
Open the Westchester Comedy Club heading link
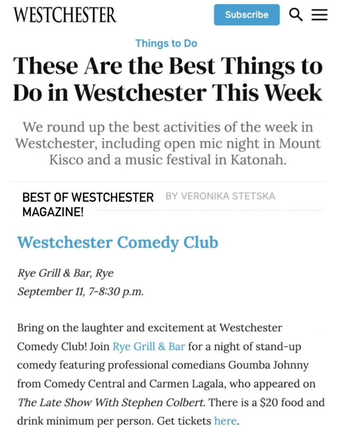117,242
